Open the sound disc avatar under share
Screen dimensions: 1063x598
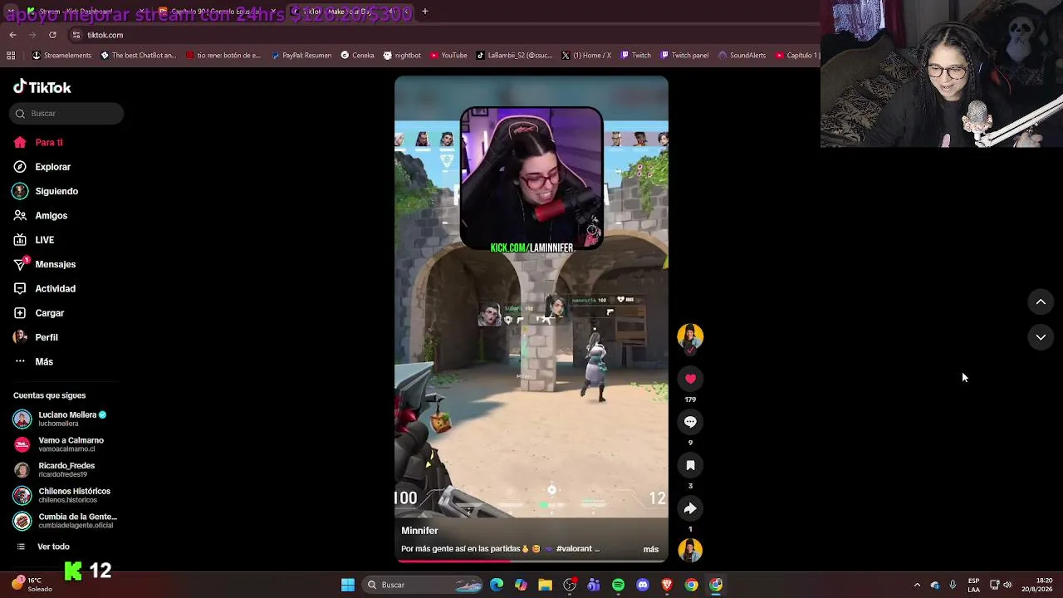[690, 550]
